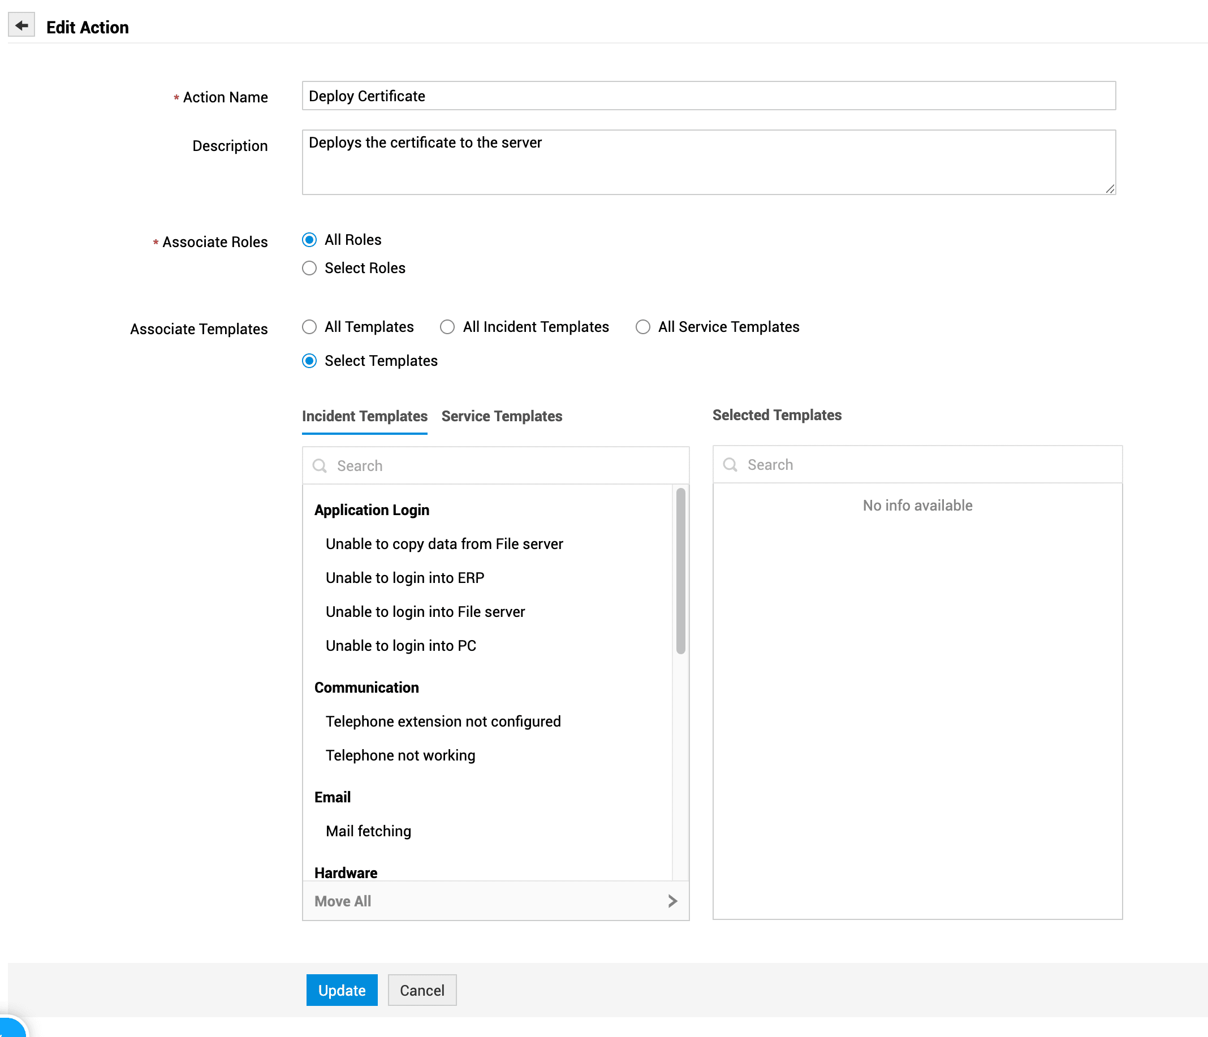Select All Incident Templates radio
This screenshot has height=1037, width=1208.
(447, 327)
